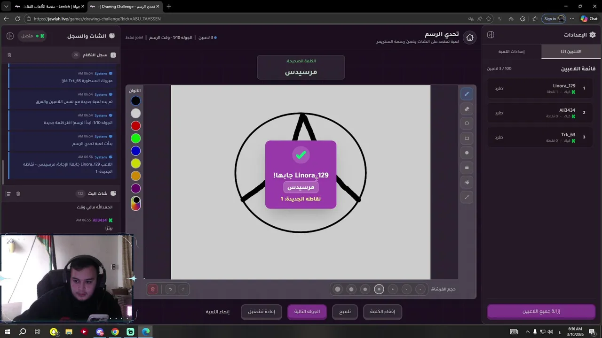Screen dimensions: 602x338
Task: Reload the page with refresh icon
Action: 17,19
